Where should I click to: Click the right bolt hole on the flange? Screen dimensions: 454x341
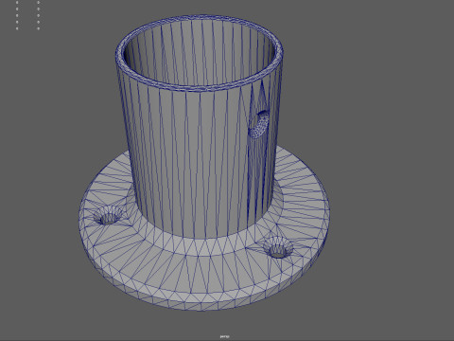278,247
